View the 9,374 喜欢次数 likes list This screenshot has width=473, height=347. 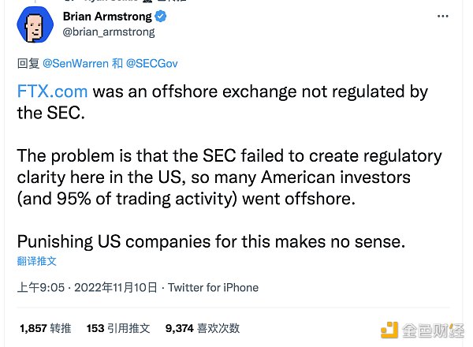[203, 328]
